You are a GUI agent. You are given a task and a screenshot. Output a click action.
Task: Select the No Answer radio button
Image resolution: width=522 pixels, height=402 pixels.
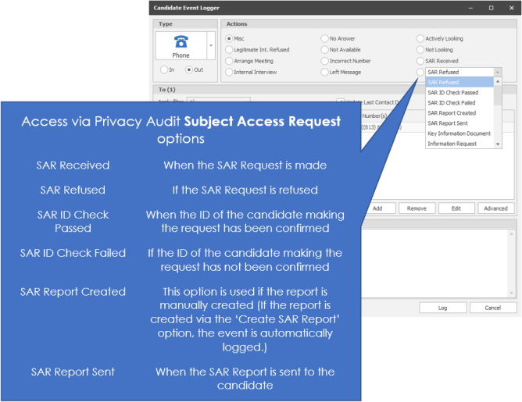point(324,38)
